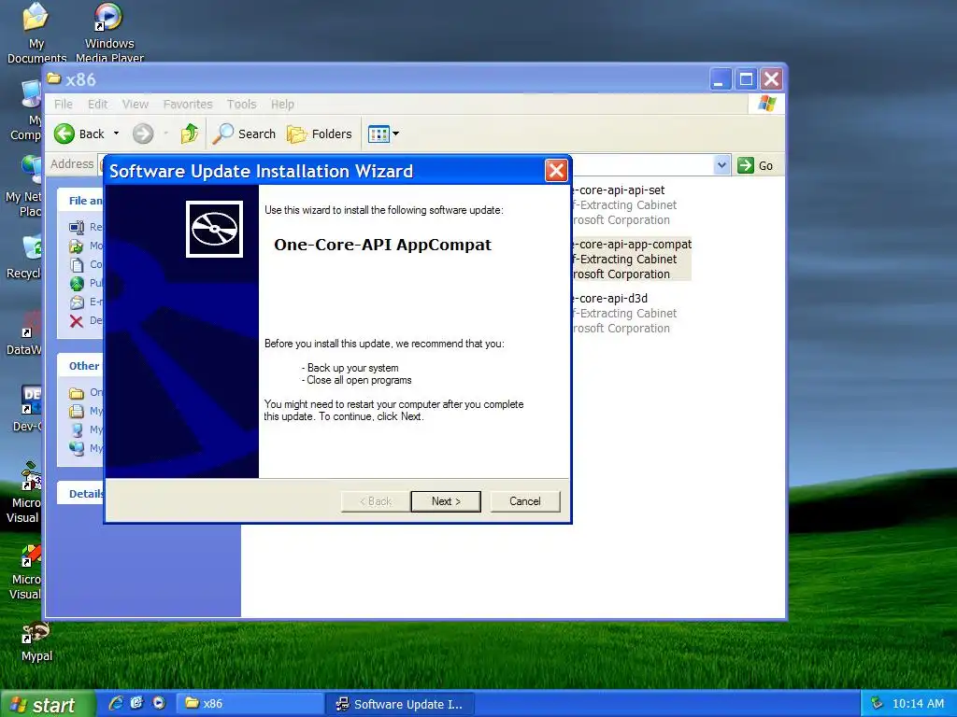This screenshot has width=957, height=717.
Task: Switch to Software Update taskbar button
Action: tap(400, 704)
